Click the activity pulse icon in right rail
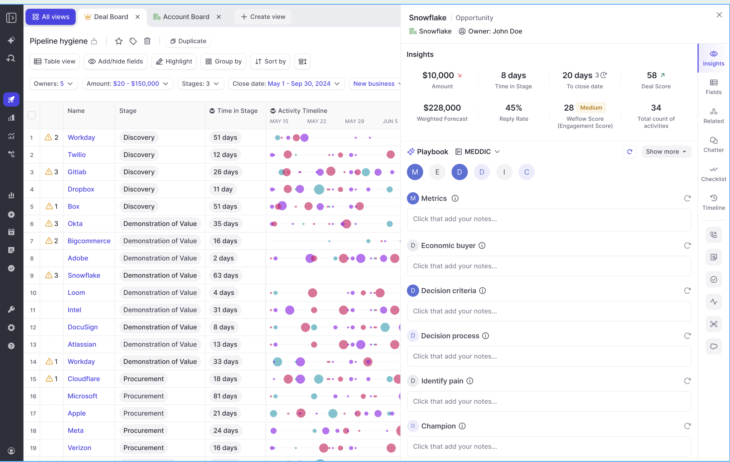The height and width of the screenshot is (462, 730). pyautogui.click(x=714, y=302)
